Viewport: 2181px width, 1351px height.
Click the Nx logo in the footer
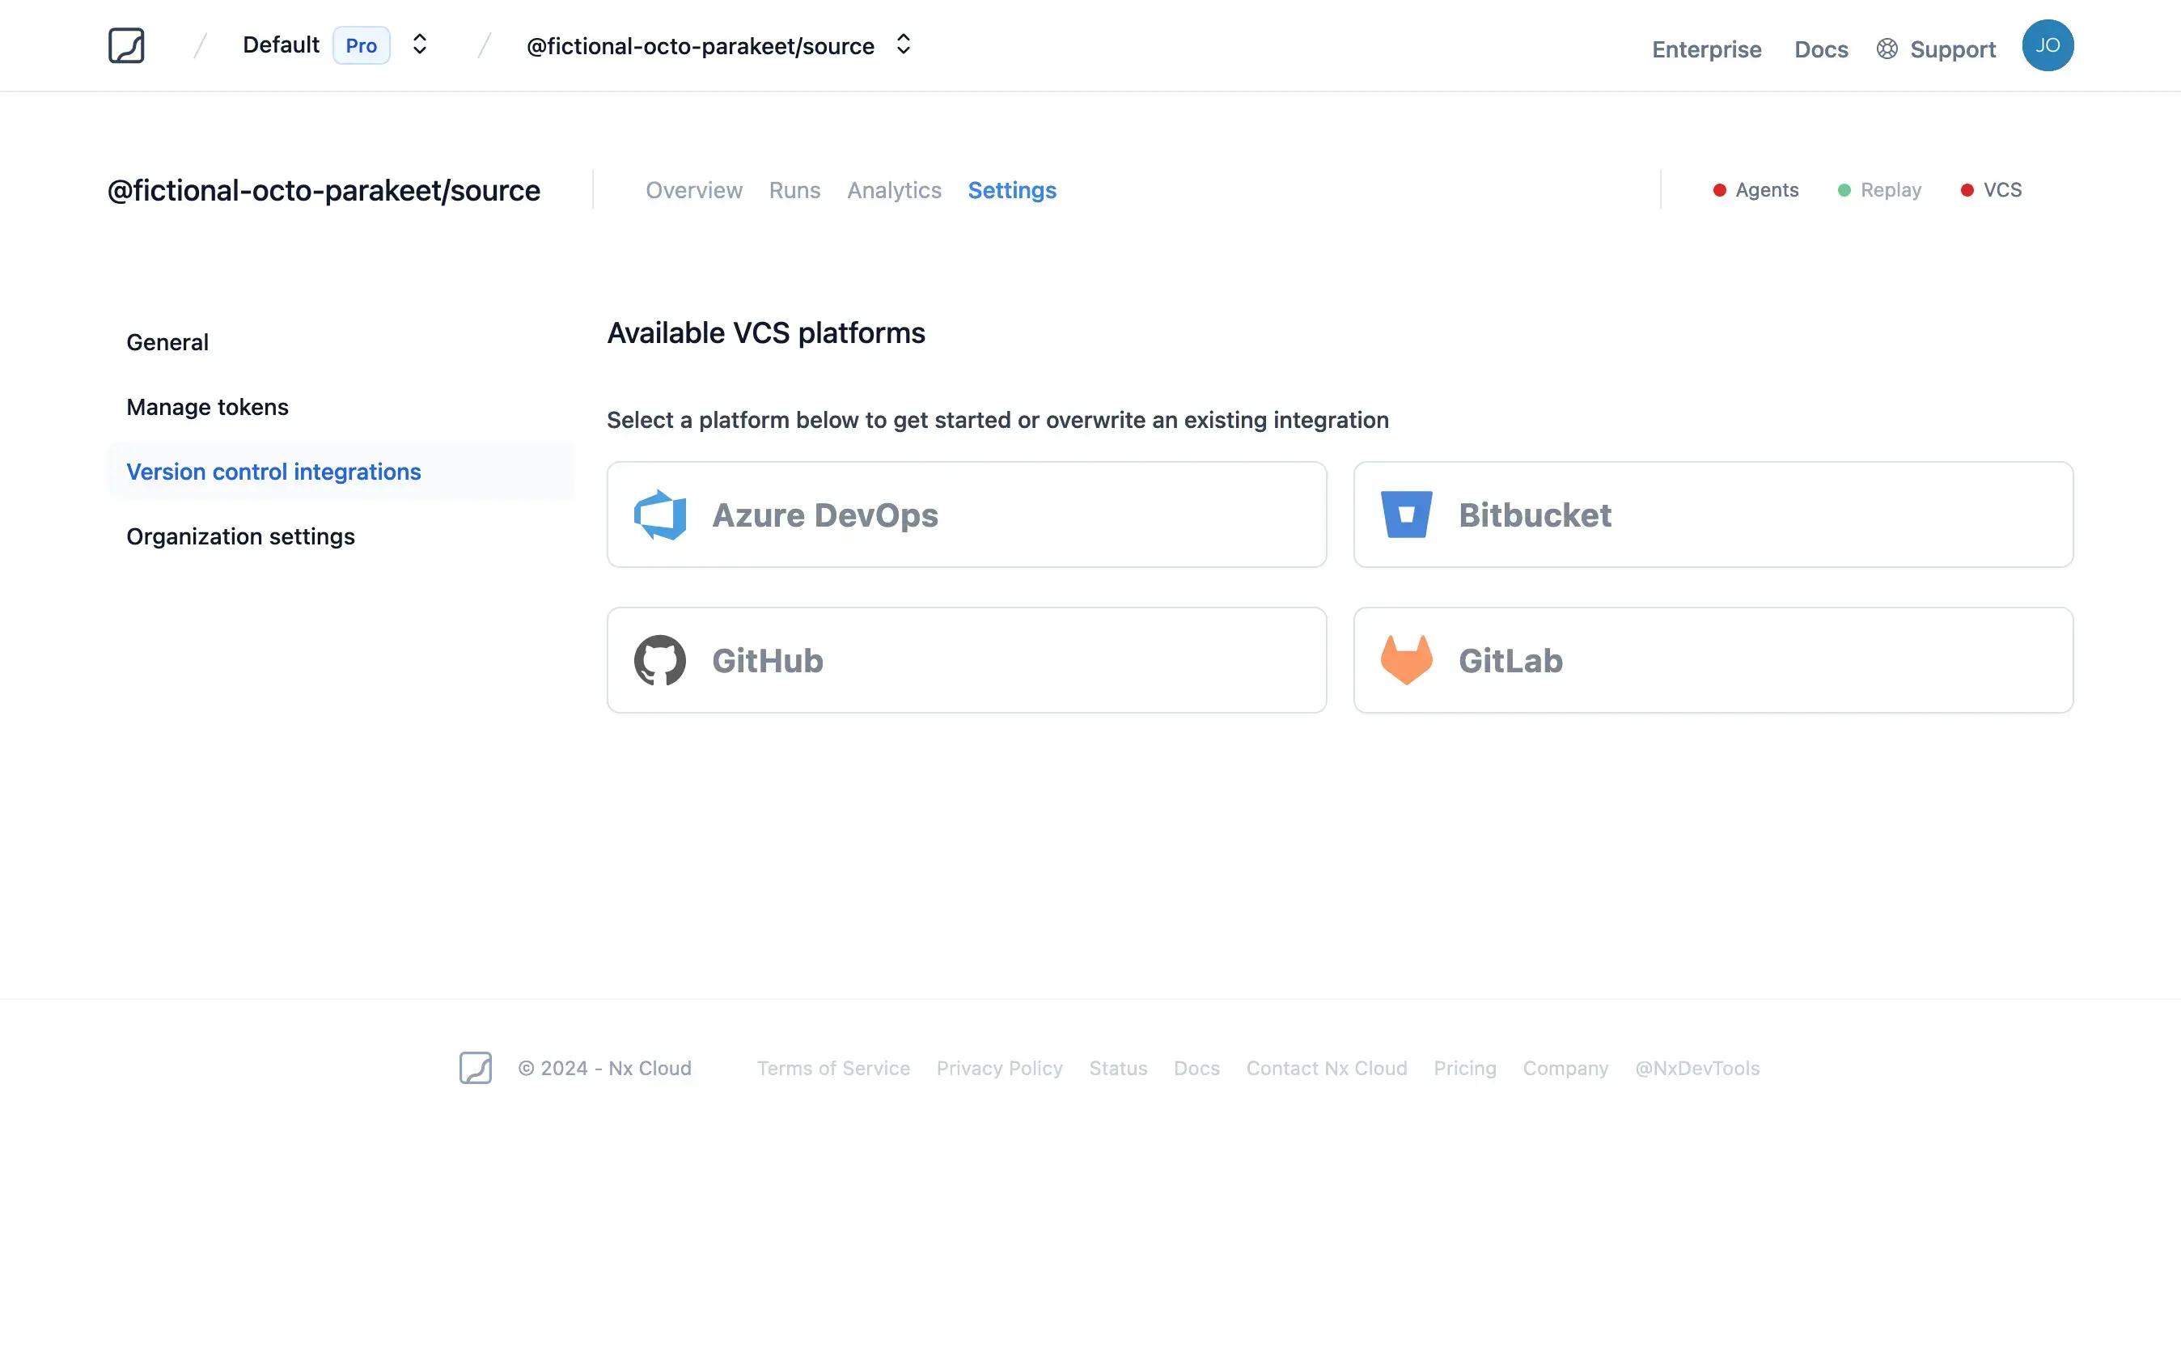pyautogui.click(x=476, y=1068)
